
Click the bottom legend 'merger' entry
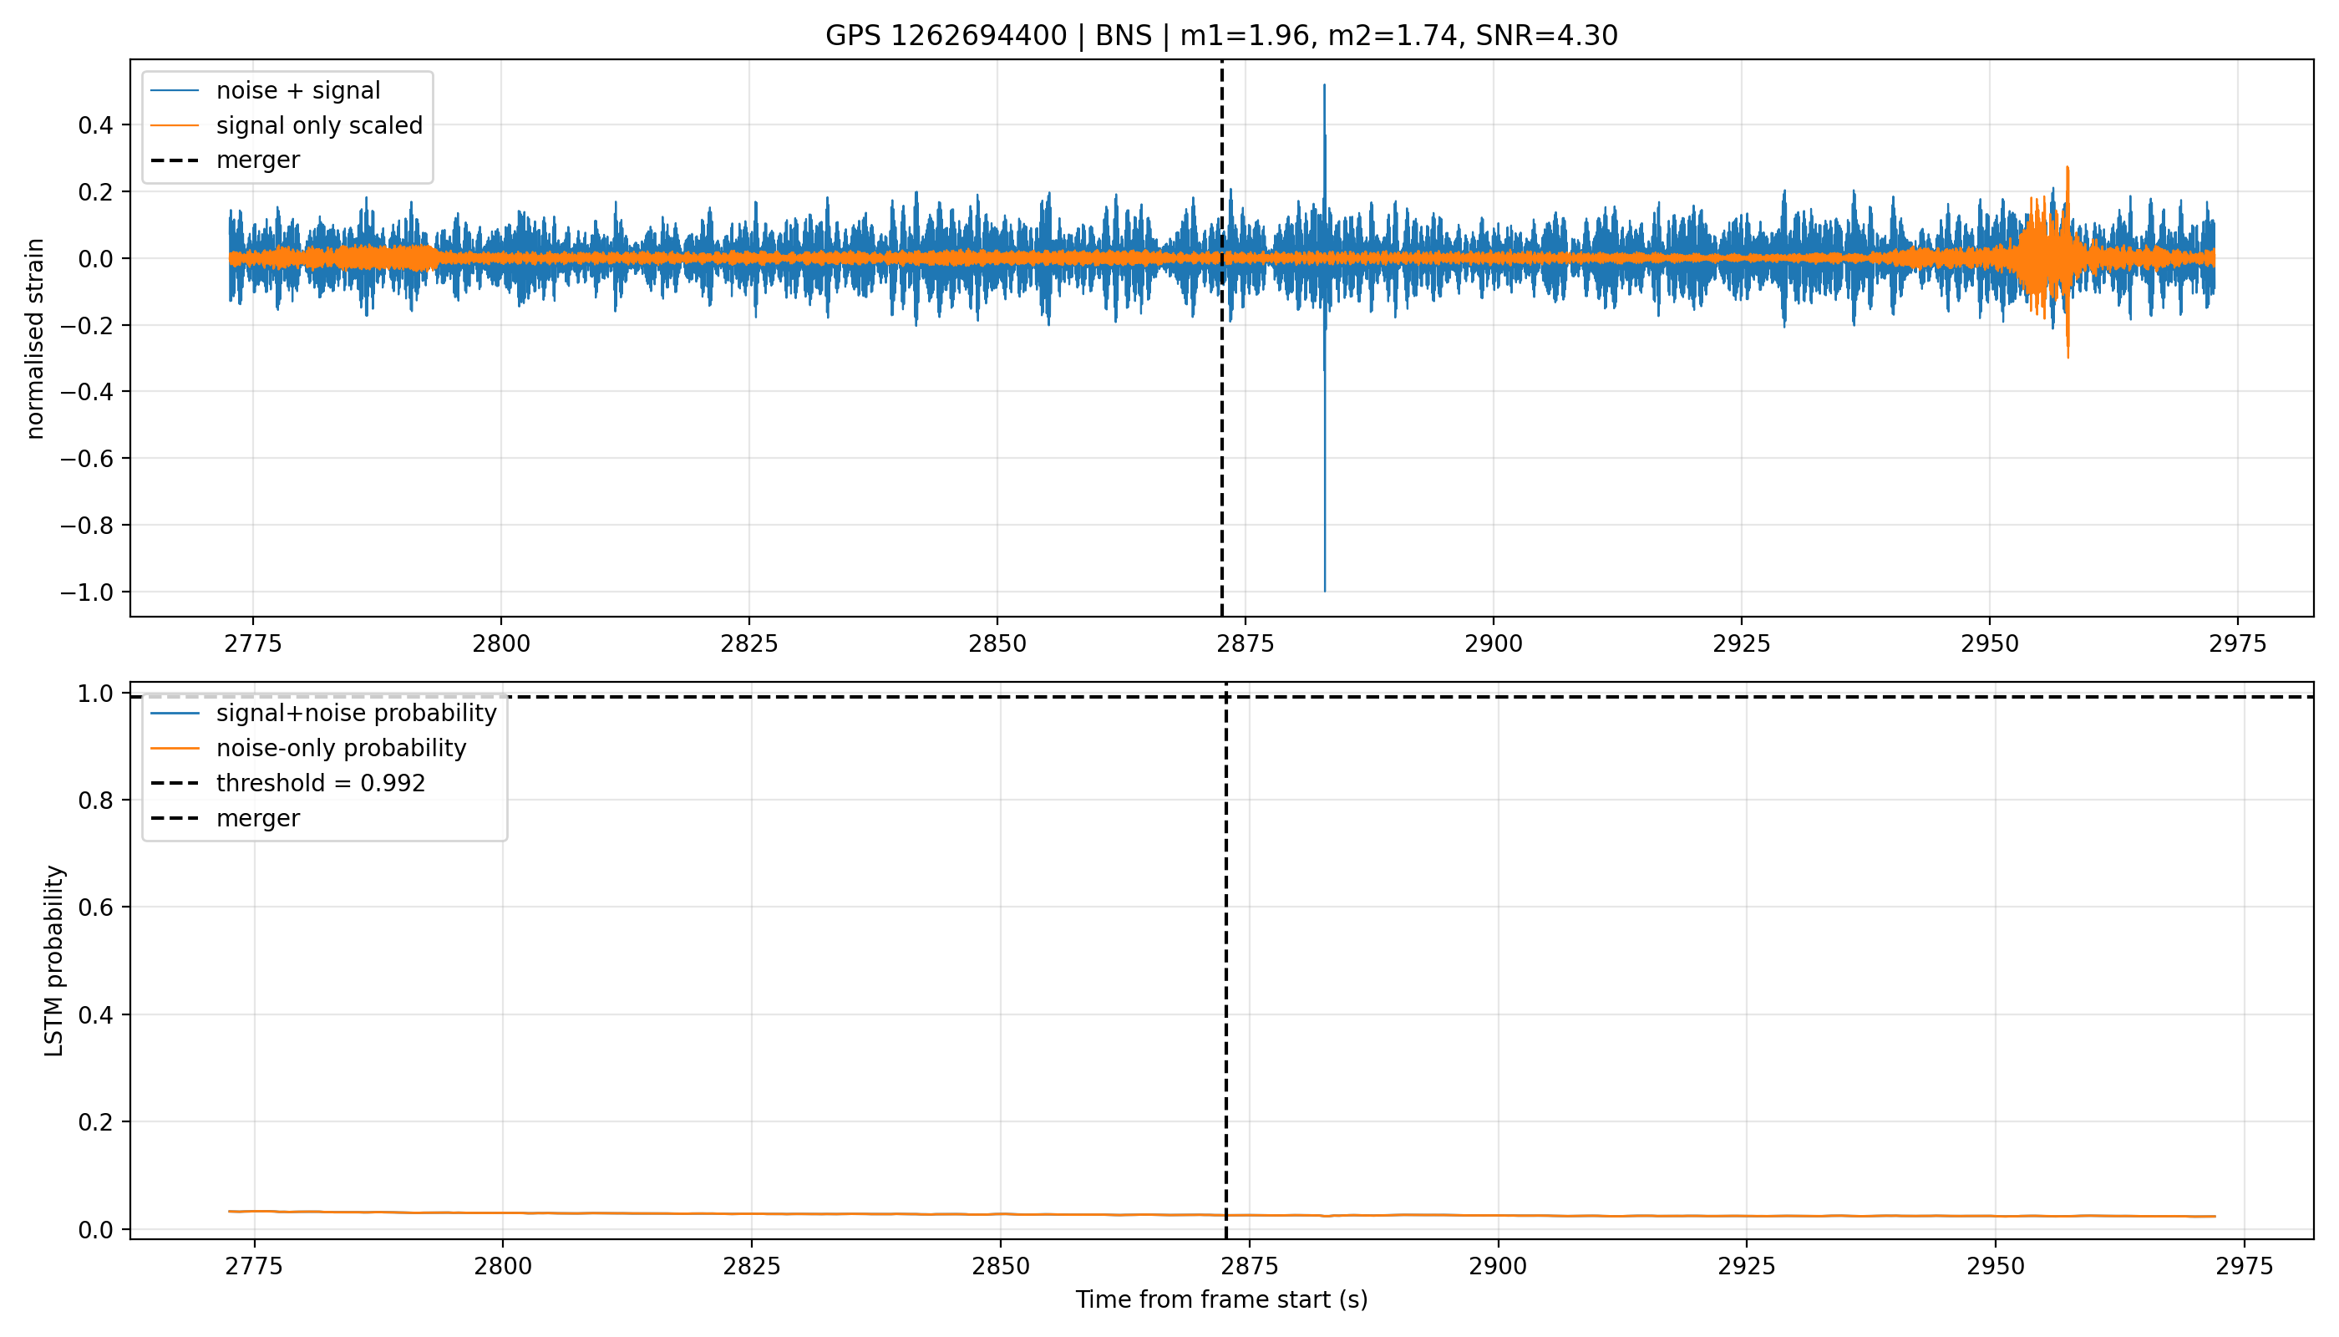point(226,818)
